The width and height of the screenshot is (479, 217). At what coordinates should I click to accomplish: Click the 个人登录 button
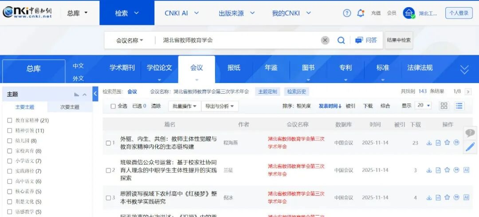(x=459, y=13)
